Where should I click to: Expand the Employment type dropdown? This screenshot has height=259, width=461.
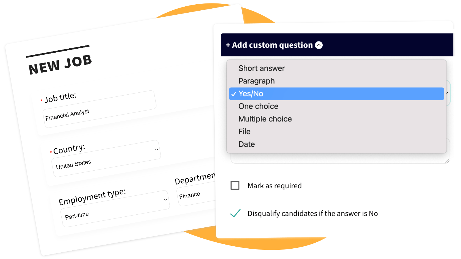pyautogui.click(x=166, y=200)
